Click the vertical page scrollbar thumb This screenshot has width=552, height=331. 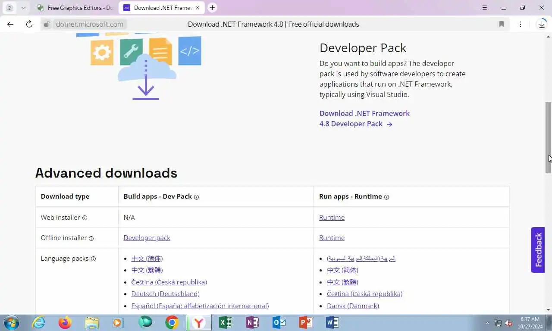click(548, 137)
